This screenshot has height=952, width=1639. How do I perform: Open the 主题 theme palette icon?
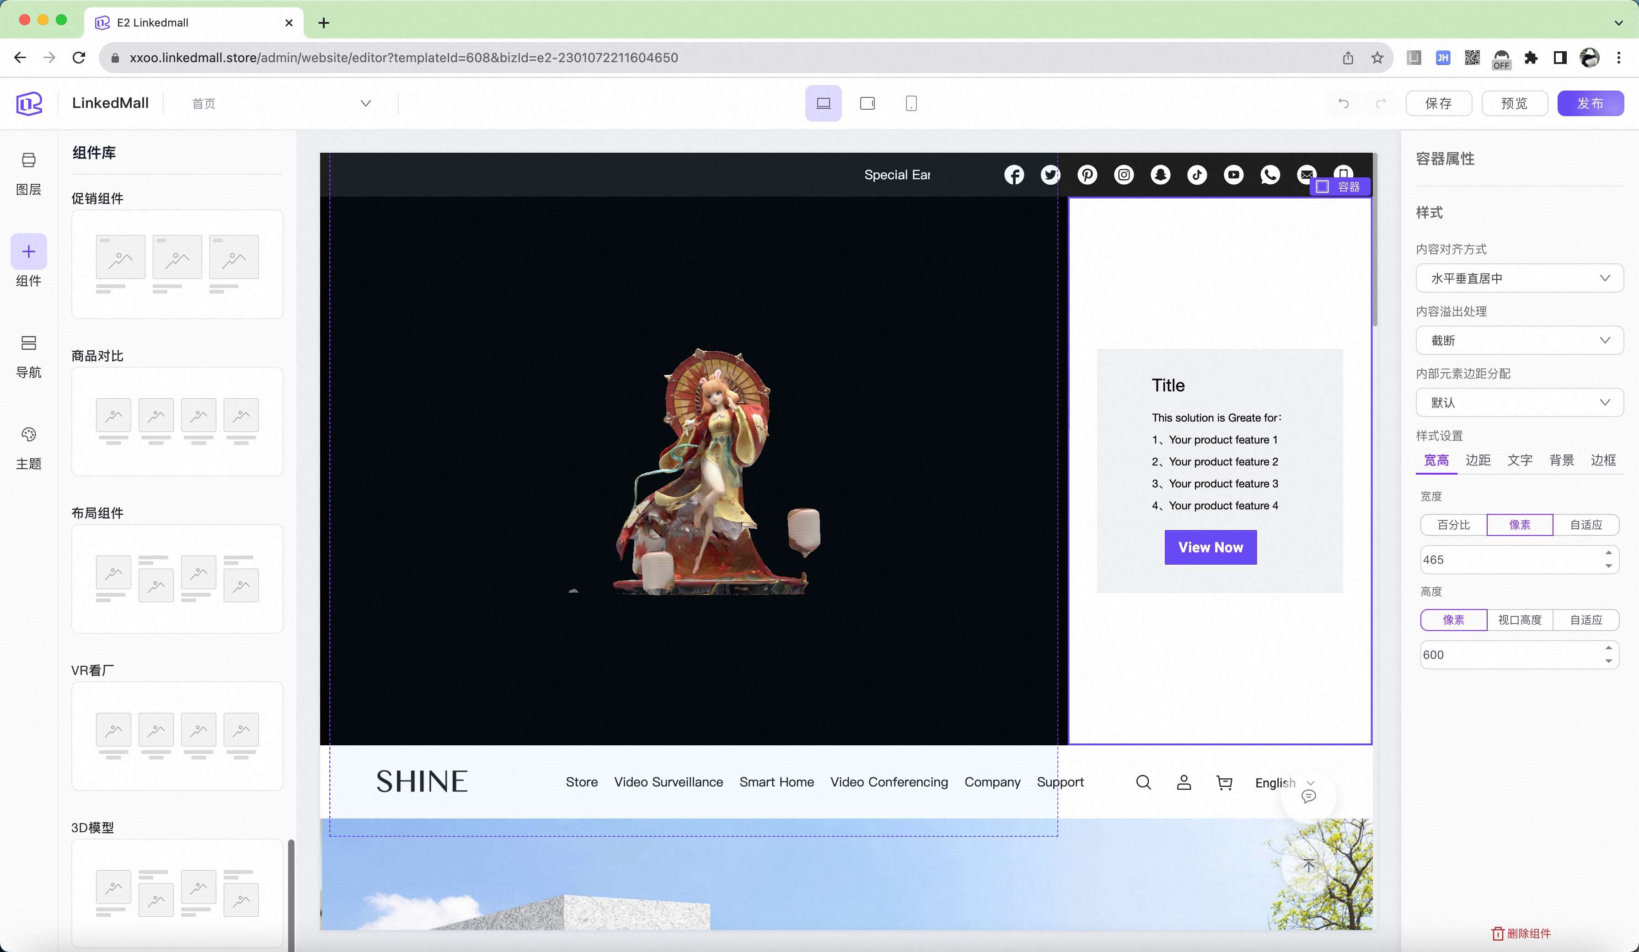click(29, 434)
